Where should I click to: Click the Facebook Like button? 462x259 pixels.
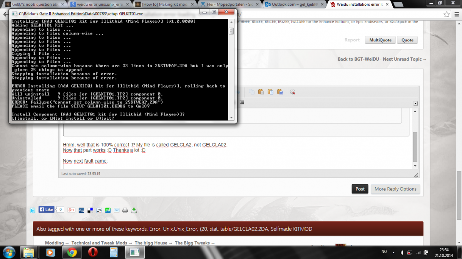click(x=47, y=210)
